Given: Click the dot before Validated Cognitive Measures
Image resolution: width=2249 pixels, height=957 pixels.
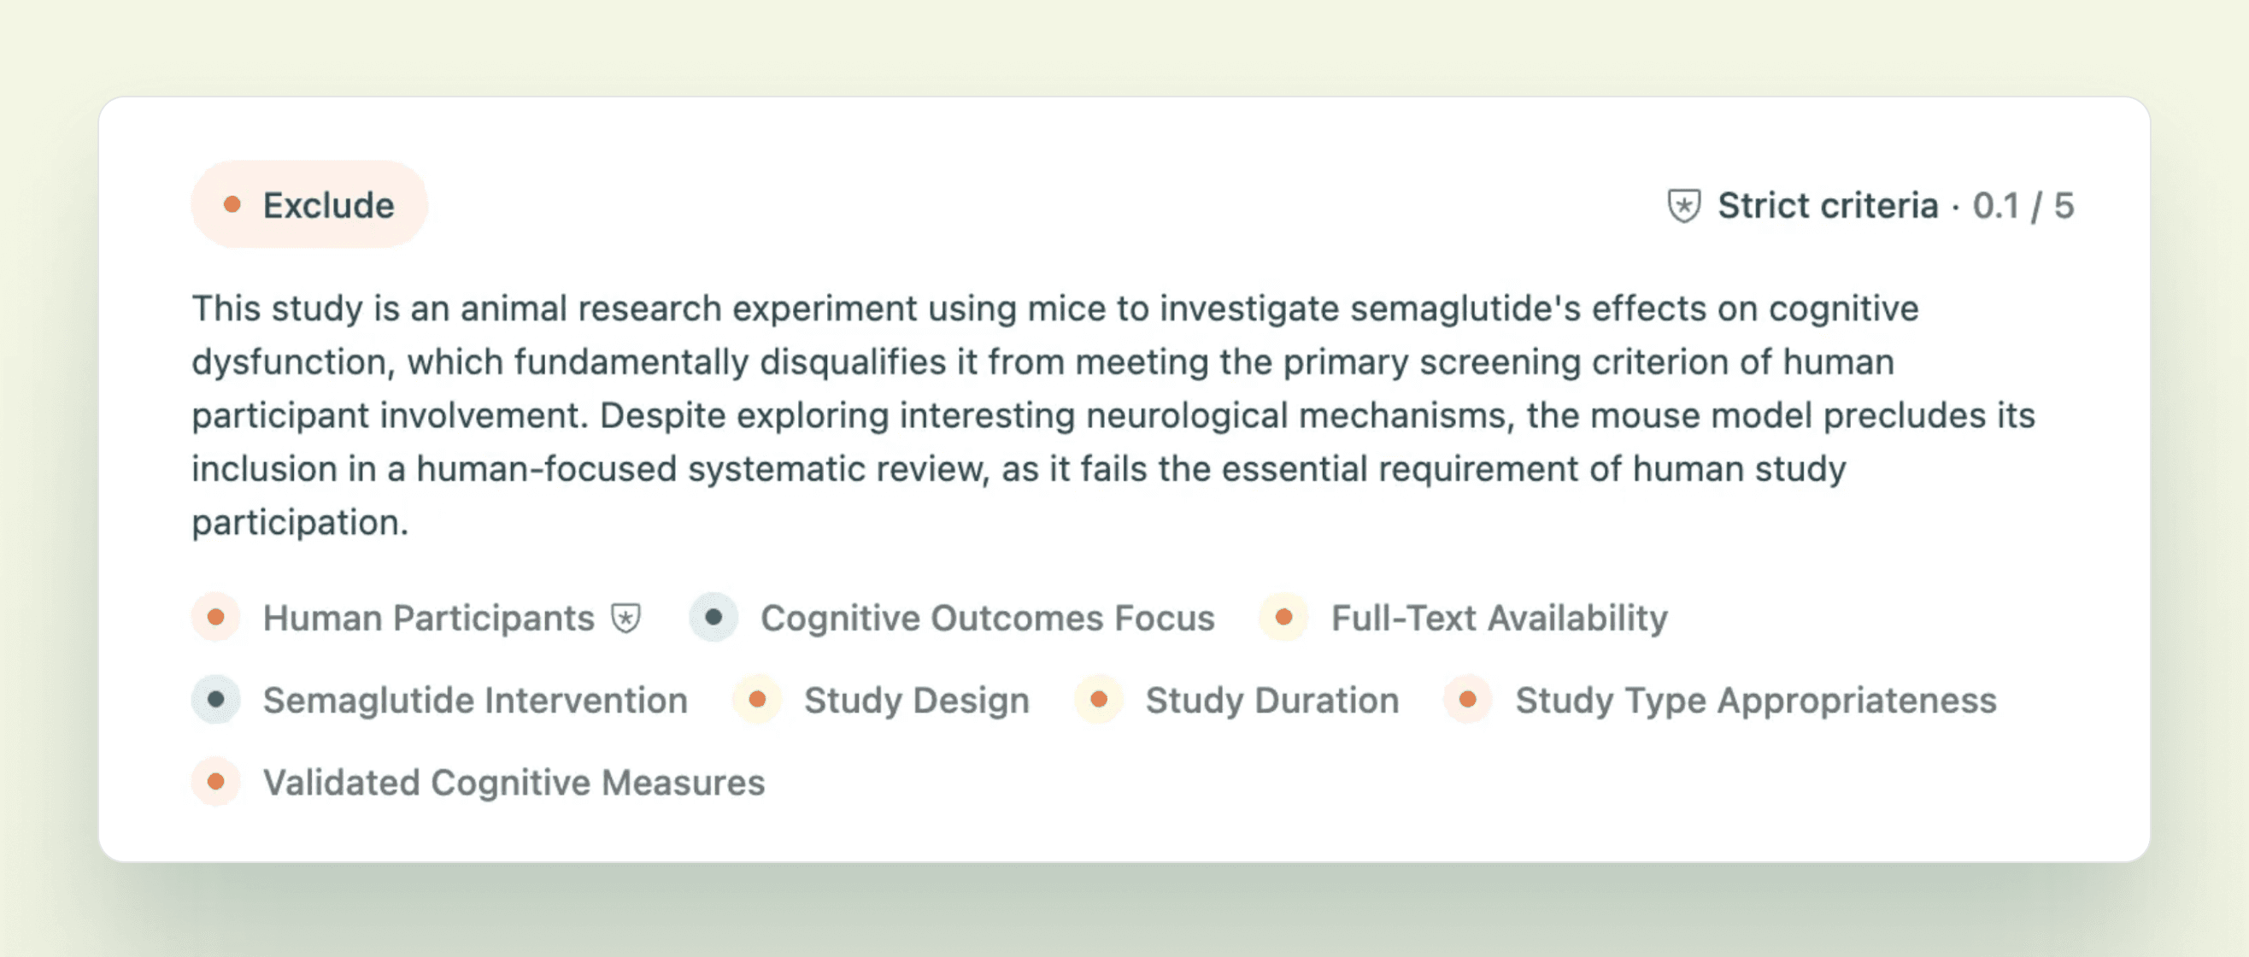Looking at the screenshot, I should (x=215, y=782).
